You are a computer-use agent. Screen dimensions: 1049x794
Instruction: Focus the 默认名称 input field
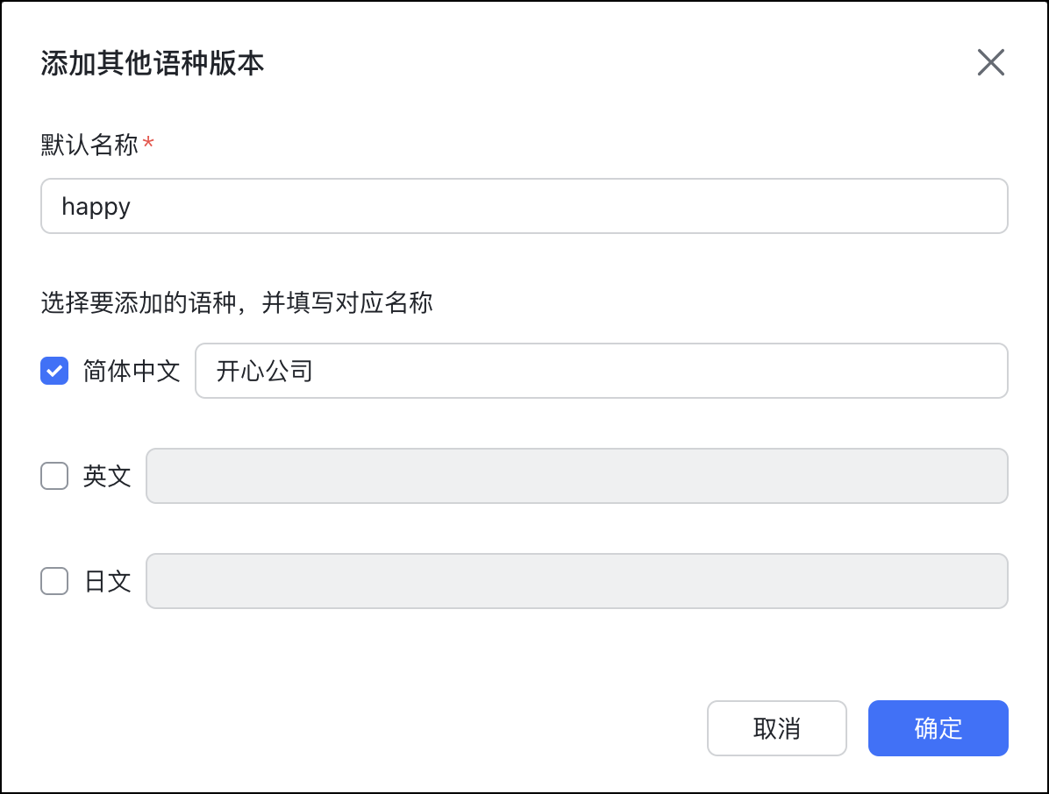coord(524,207)
